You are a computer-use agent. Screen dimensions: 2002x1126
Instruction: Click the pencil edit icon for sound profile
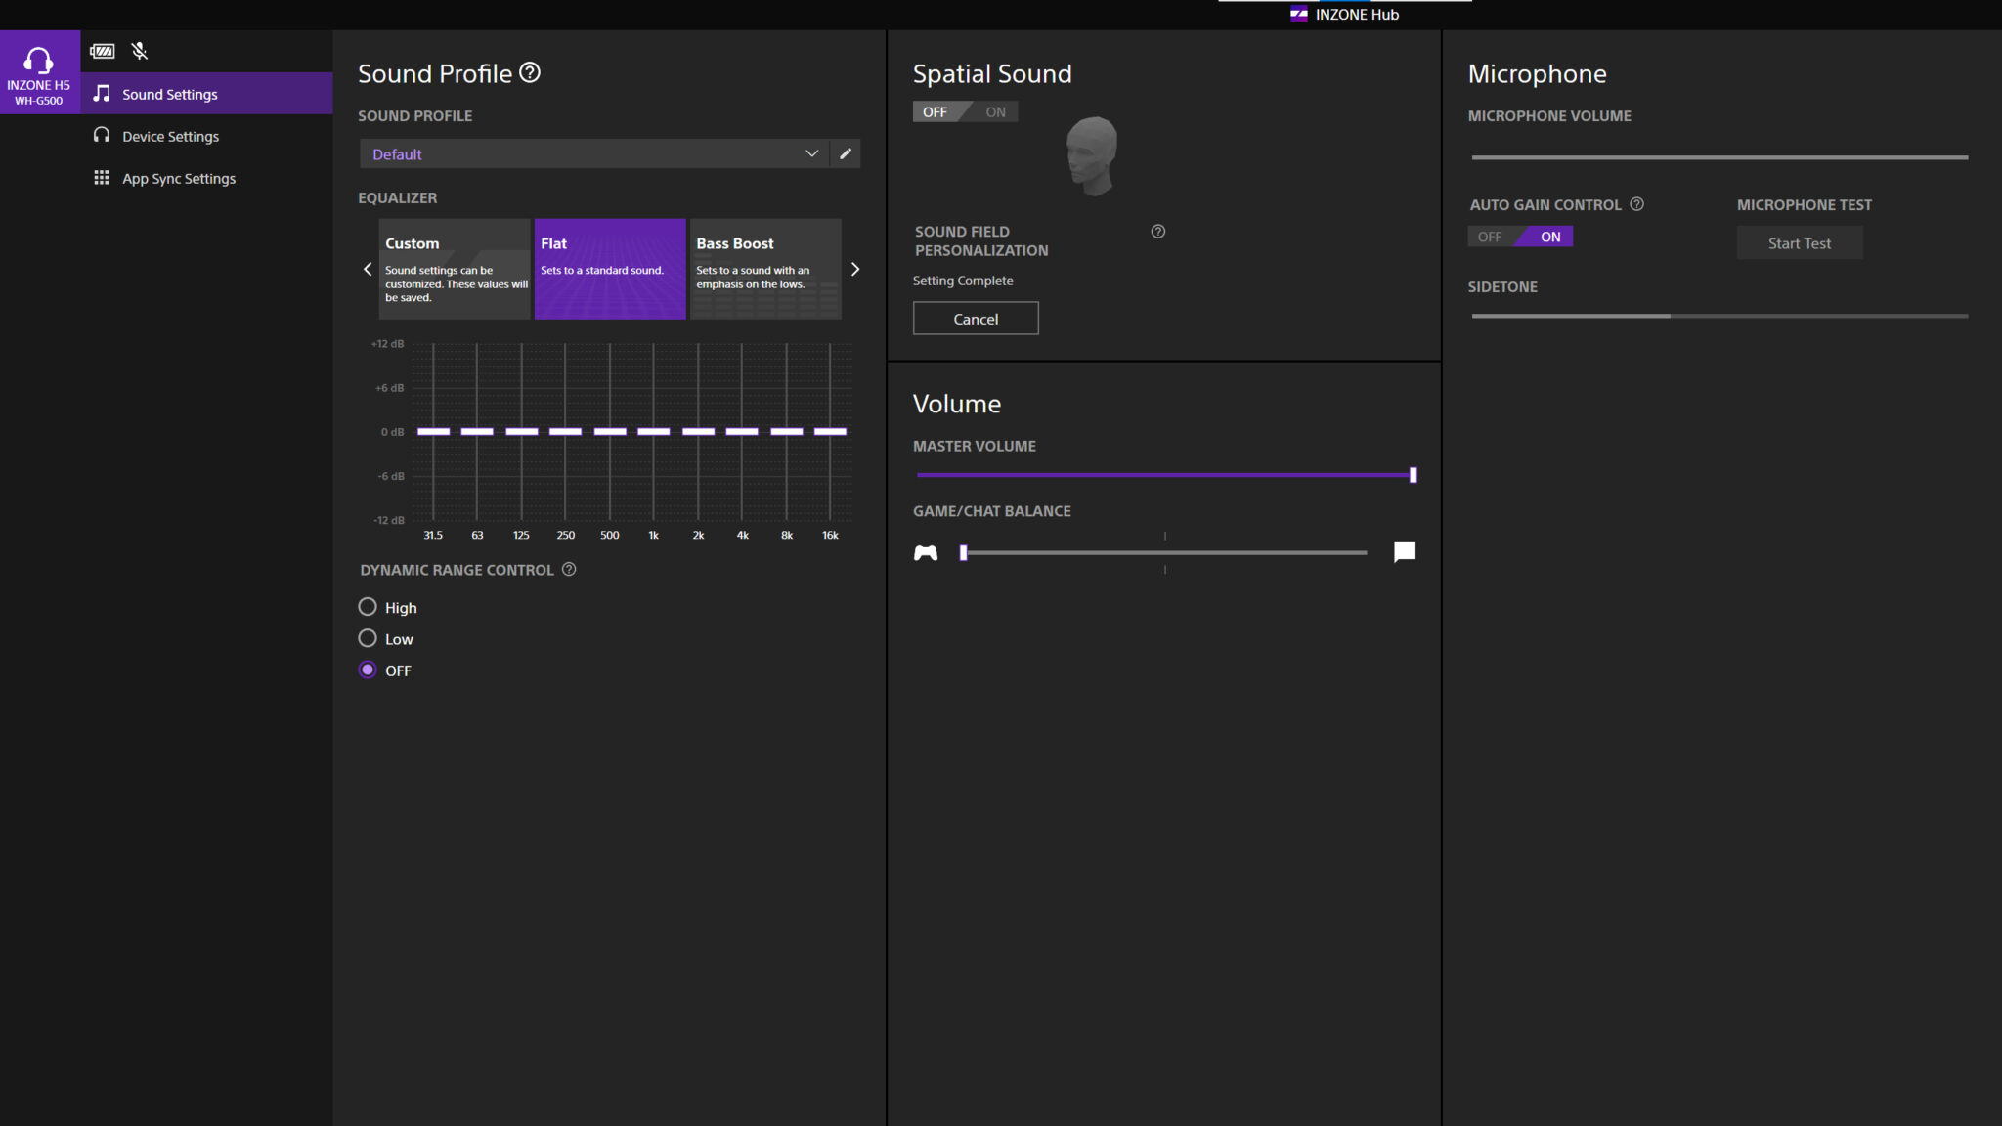coord(846,153)
